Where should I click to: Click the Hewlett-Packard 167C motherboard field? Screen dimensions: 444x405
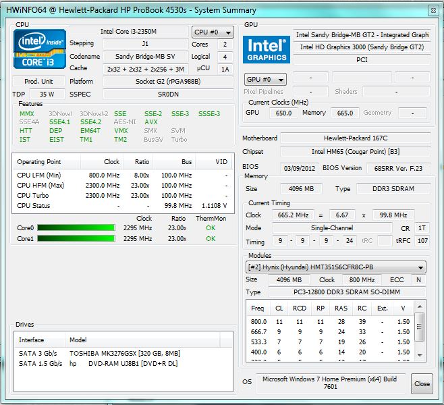(x=356, y=138)
